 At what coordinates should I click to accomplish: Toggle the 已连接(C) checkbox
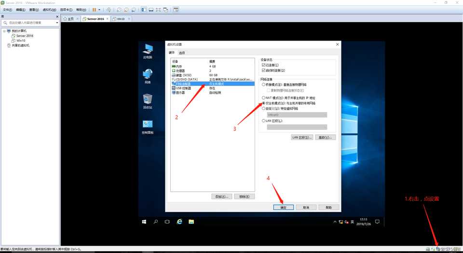pos(263,65)
